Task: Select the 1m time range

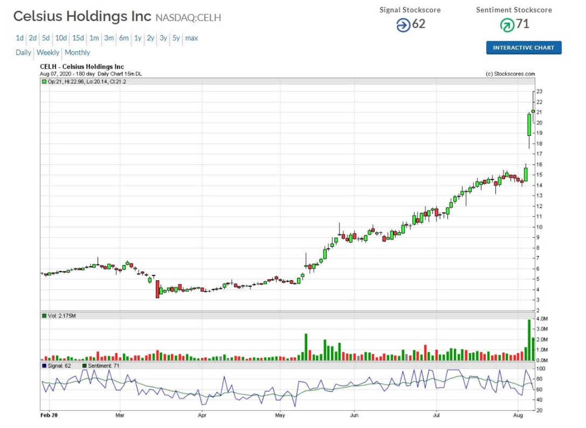Action: [94, 38]
